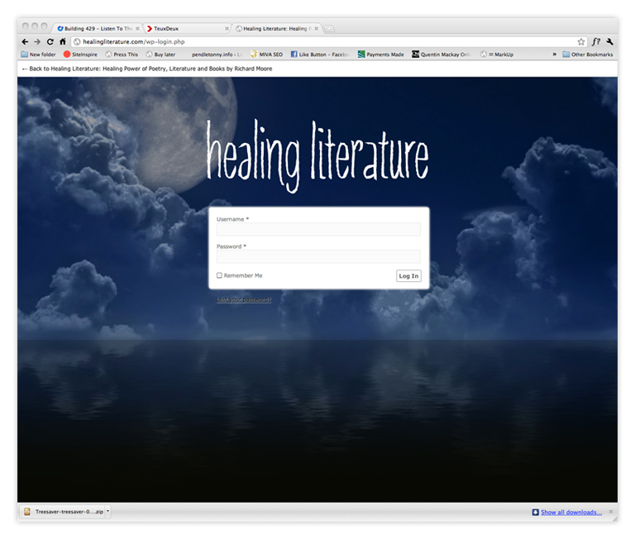Click the healing literature logo

[x=317, y=156]
